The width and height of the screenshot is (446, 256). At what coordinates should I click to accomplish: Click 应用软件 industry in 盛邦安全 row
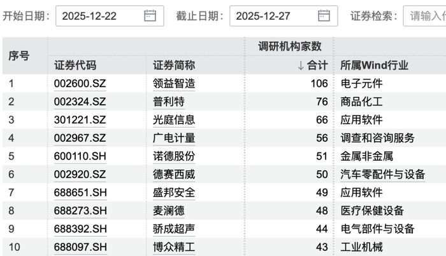361,192
